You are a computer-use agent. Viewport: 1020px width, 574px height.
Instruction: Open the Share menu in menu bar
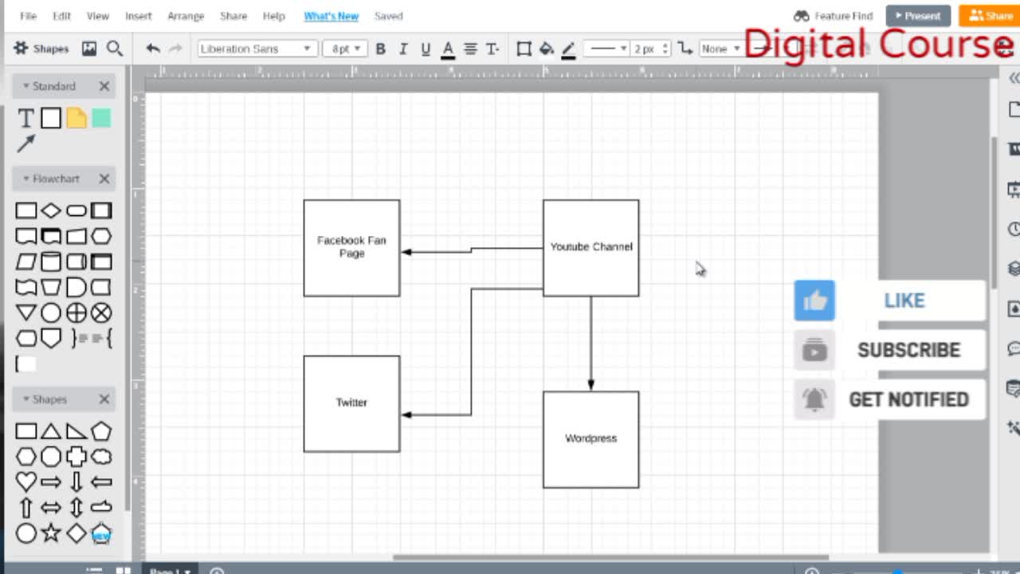(x=233, y=16)
